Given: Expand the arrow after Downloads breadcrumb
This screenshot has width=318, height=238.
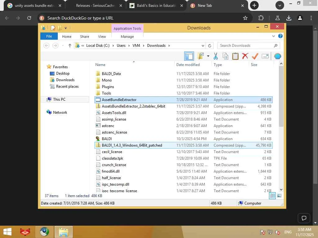Looking at the screenshot, I should tap(169, 46).
